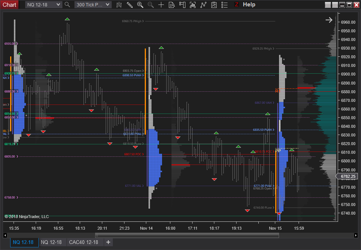Click the 6810.75 POC label

(264, 152)
